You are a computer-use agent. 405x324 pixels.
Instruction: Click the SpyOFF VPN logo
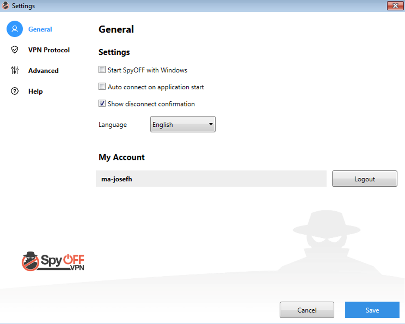[x=53, y=261]
